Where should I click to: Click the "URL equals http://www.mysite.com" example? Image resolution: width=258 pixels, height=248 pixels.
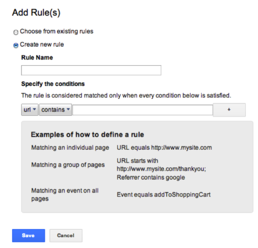pyautogui.click(x=164, y=147)
